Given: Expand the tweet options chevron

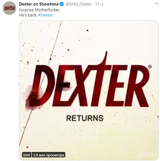Looking at the screenshot, I should tap(156, 4).
